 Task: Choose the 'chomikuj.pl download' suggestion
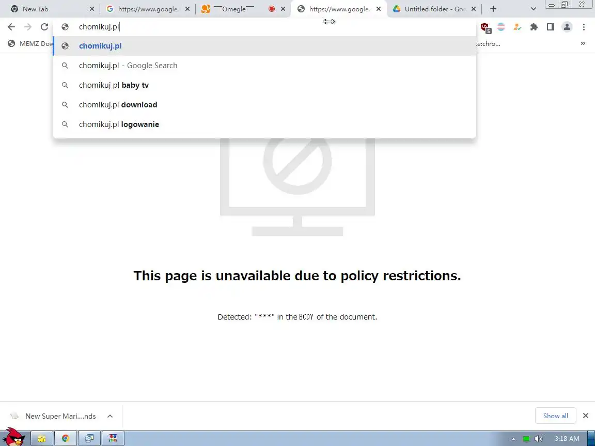coord(264,105)
